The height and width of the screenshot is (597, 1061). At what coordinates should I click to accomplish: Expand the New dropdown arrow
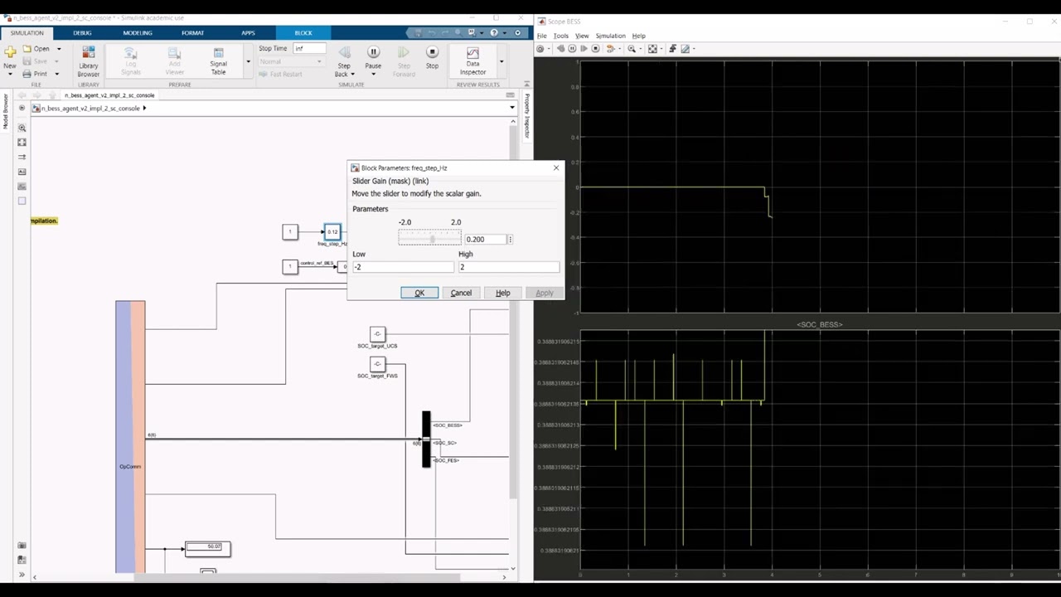(x=10, y=74)
